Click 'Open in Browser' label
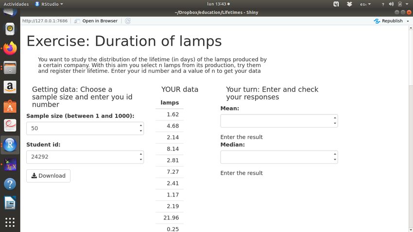Viewport: 413px width, 232px height. click(x=100, y=21)
